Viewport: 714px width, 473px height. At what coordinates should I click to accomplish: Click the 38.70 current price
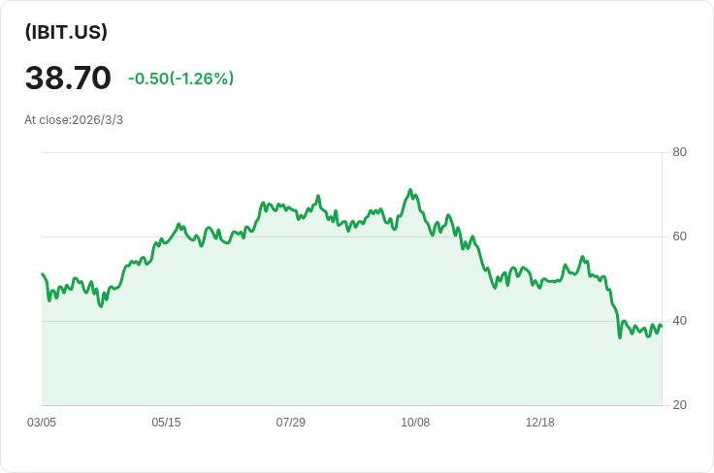tap(68, 78)
